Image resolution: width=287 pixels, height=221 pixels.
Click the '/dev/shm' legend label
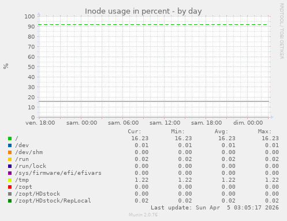coord(29,152)
